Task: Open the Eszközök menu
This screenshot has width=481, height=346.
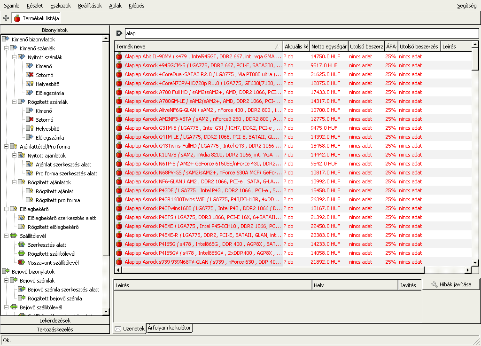Action: coord(61,6)
